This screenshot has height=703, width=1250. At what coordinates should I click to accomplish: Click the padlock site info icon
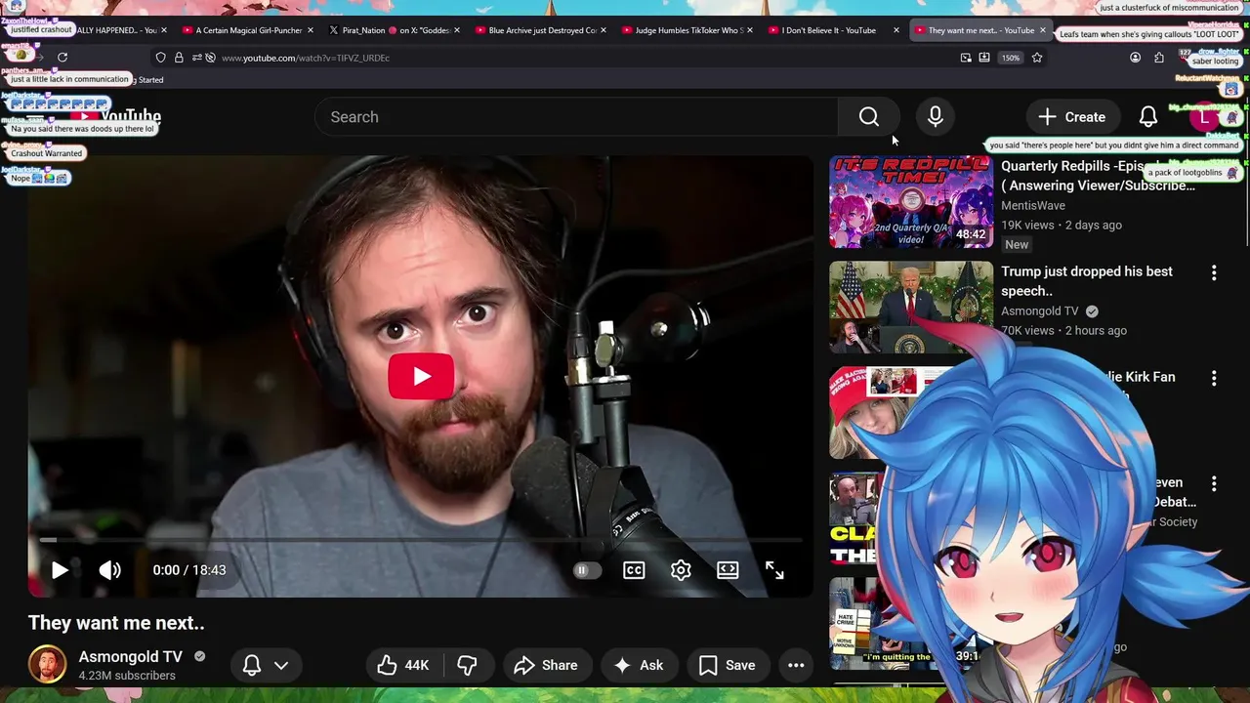(x=179, y=58)
